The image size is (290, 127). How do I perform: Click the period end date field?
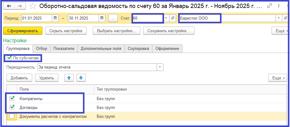(x=83, y=18)
